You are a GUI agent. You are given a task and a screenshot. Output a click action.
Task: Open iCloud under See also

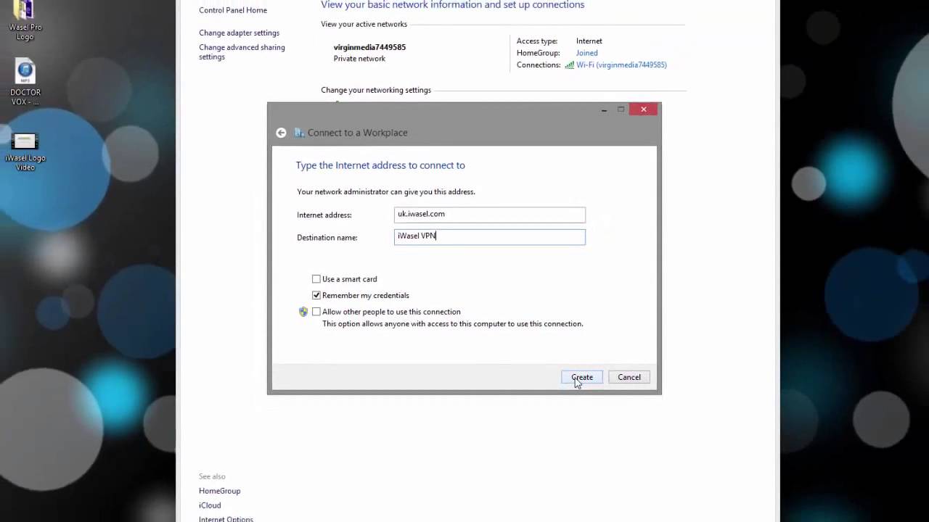210,505
